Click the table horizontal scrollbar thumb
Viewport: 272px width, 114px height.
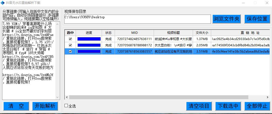159,97
